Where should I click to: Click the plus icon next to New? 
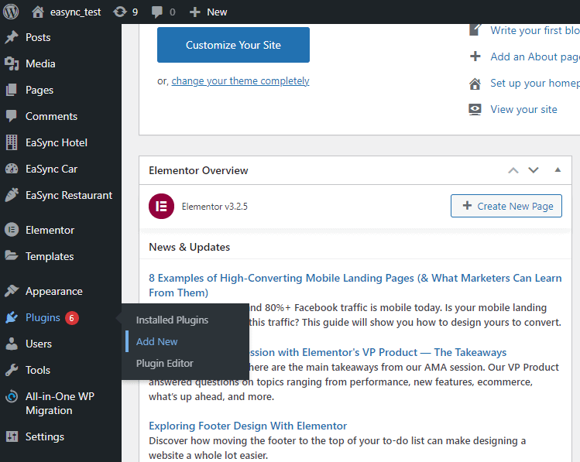pos(194,12)
